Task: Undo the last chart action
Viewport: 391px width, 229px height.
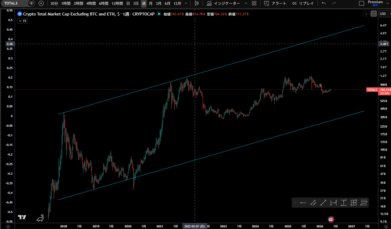Action: tap(324, 3)
